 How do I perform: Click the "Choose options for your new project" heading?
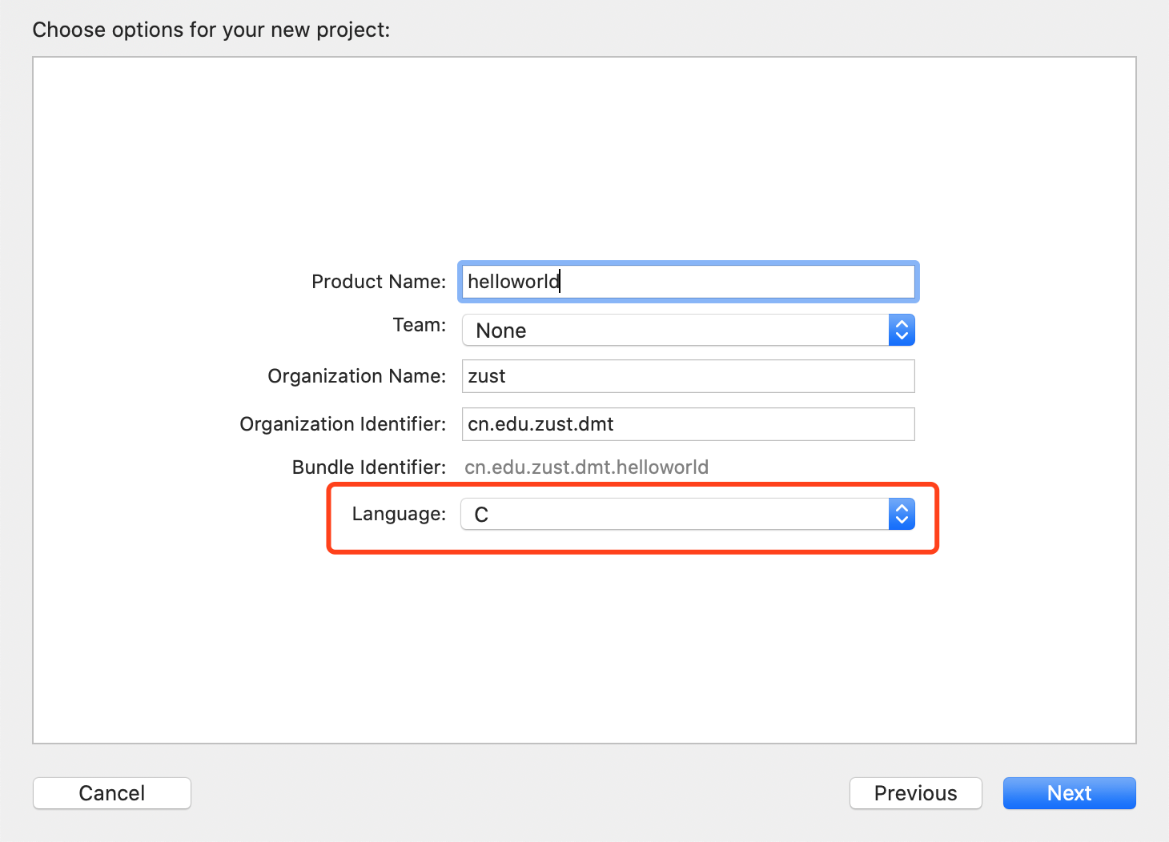click(x=211, y=30)
